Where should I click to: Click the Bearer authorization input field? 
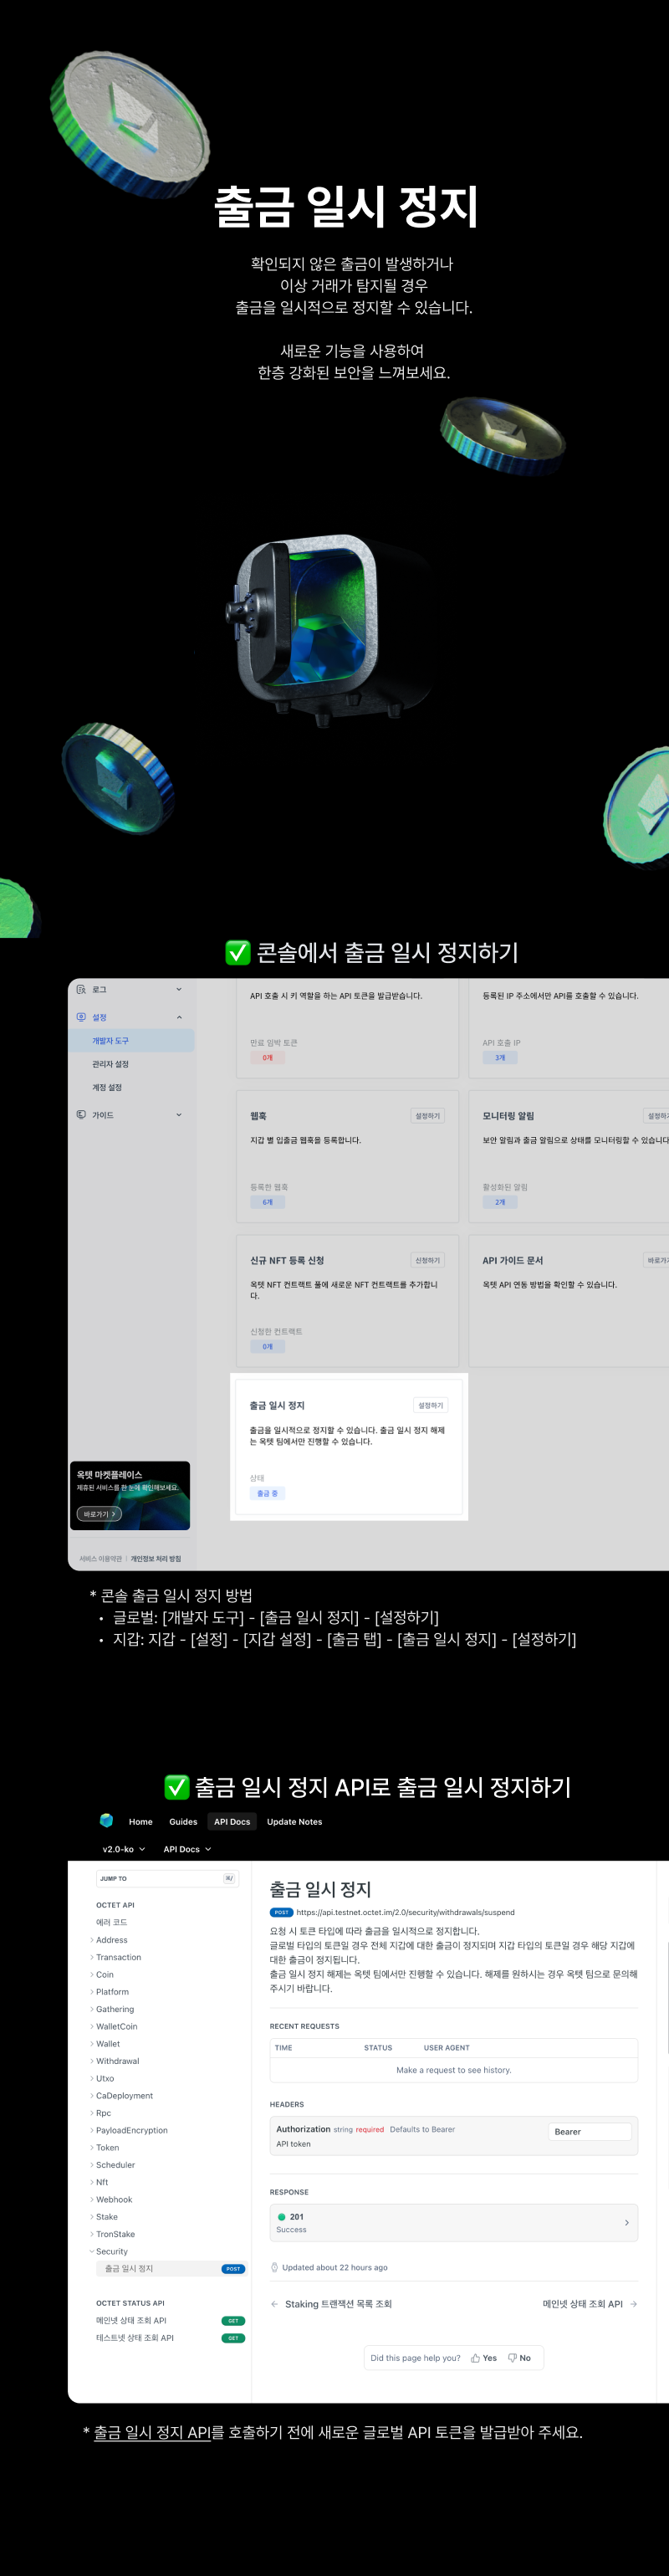[x=590, y=2131]
